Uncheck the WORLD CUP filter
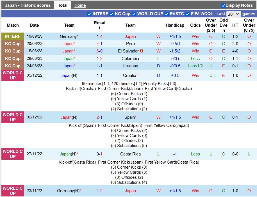257x197 pixels. tap(134, 14)
